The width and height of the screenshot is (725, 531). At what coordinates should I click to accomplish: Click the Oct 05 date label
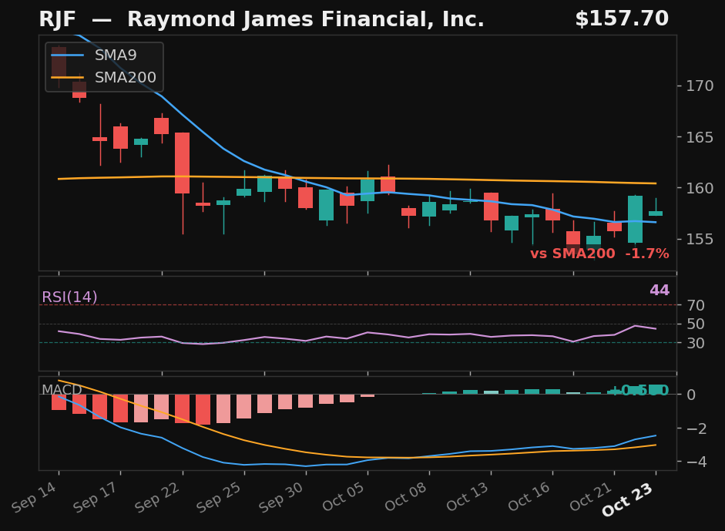coord(344,497)
